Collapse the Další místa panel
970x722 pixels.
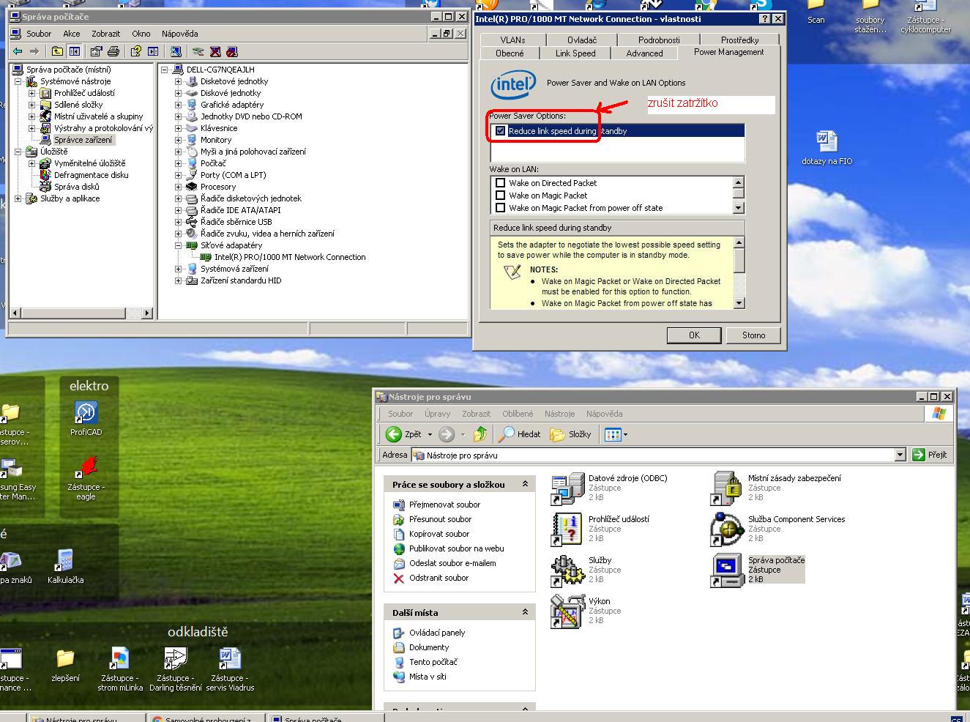[x=525, y=612]
